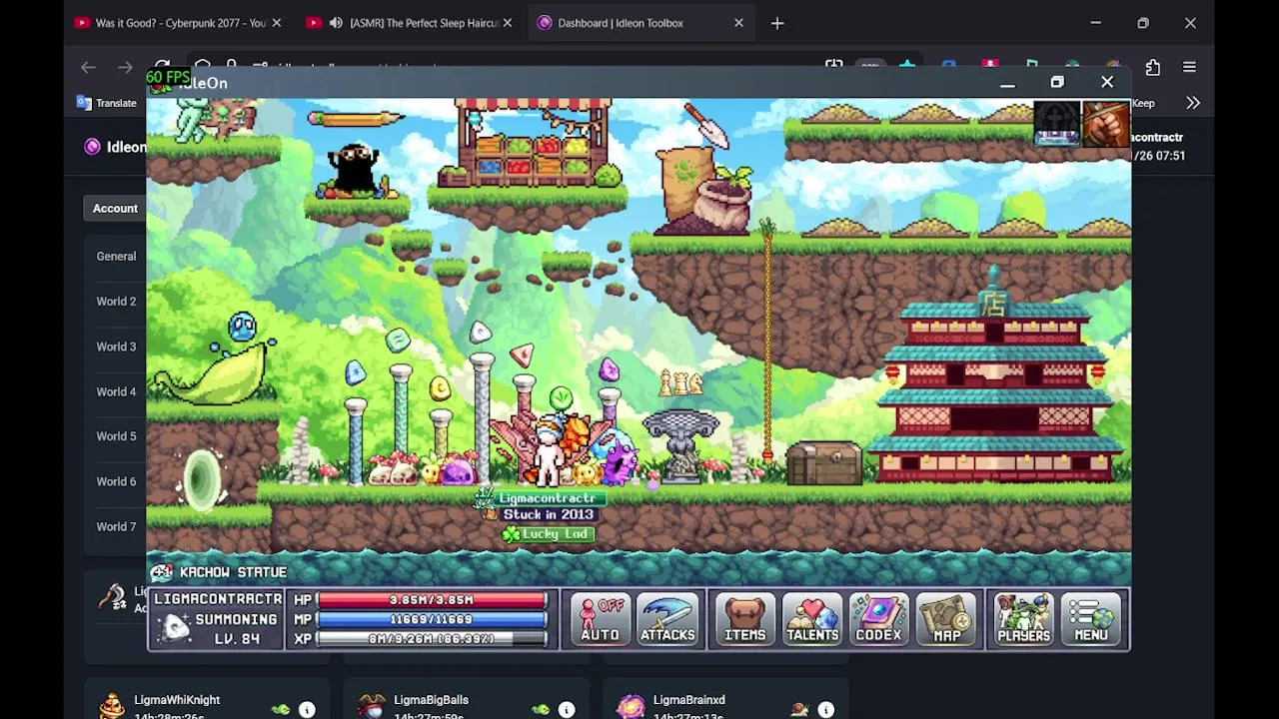
Task: Click the purple slime pet
Action: pos(458,470)
